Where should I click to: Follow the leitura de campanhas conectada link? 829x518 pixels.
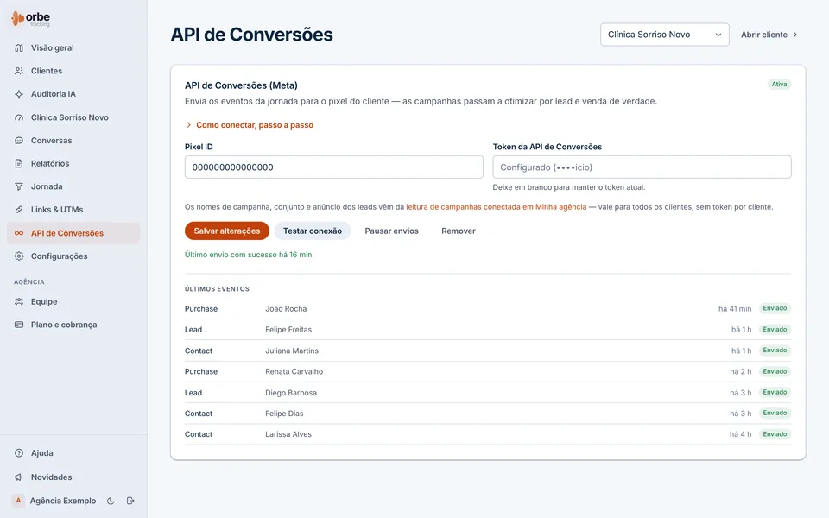coord(497,207)
